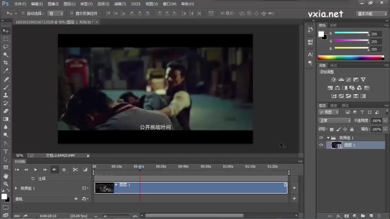390x219 pixels.
Task: Open the workspace dropdown
Action: 372,14
